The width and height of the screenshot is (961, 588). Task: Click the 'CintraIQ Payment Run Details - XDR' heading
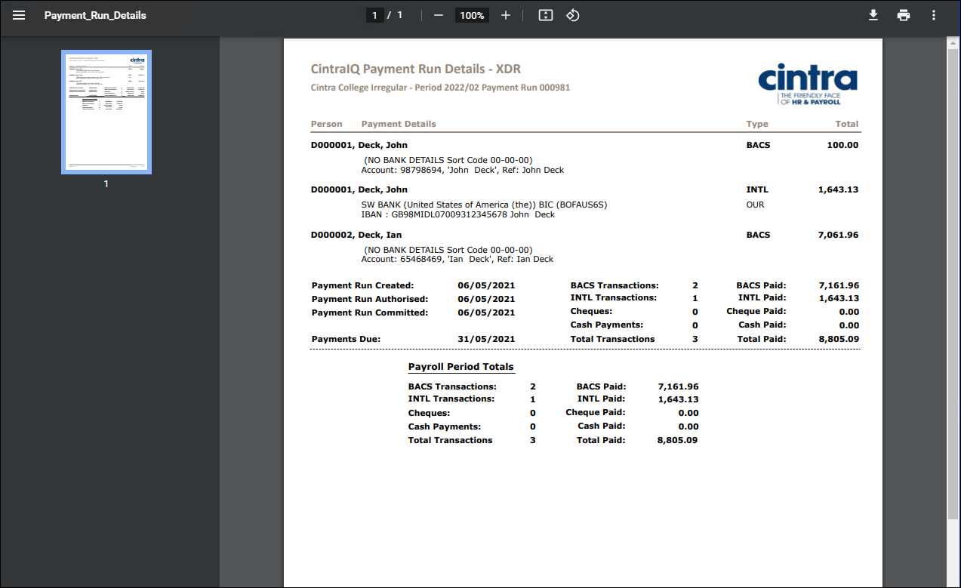click(x=416, y=69)
